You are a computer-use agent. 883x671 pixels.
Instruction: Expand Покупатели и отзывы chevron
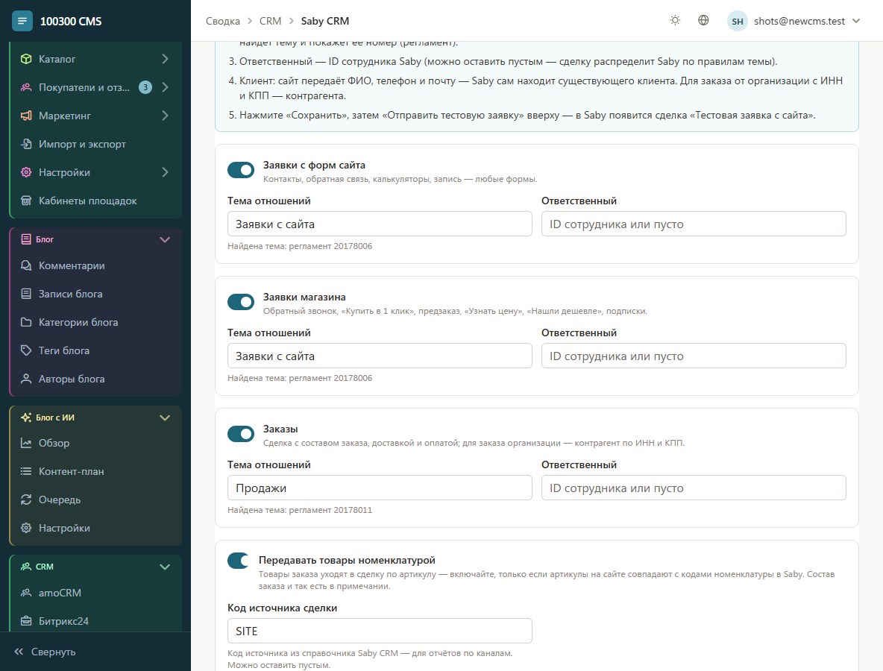pos(165,87)
